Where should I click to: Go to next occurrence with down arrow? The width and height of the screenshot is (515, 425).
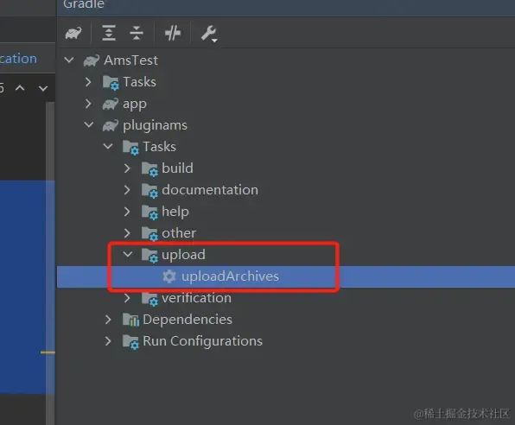[x=43, y=88]
